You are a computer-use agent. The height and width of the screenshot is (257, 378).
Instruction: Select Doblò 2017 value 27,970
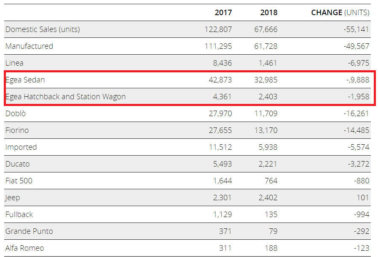click(x=220, y=113)
